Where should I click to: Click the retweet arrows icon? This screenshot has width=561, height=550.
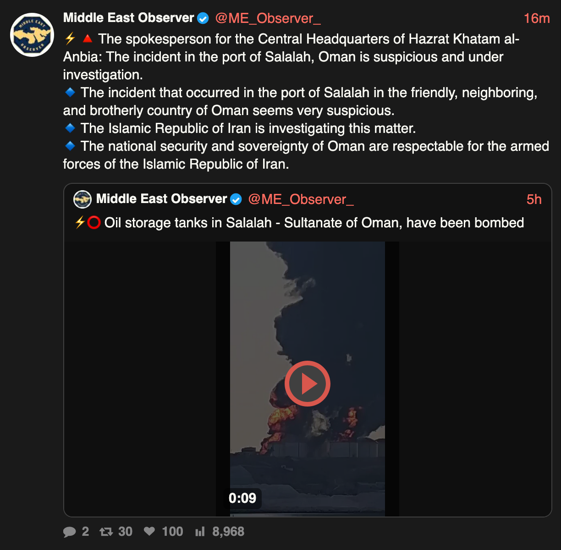tap(106, 532)
